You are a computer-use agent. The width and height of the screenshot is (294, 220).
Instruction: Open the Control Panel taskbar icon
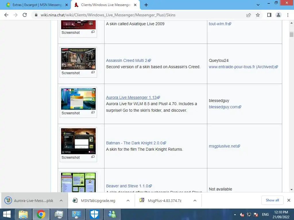point(76,214)
